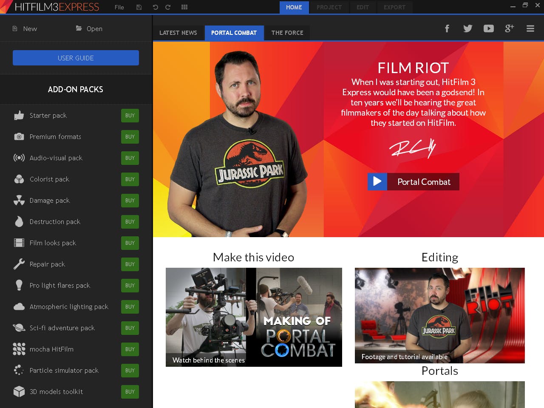
Task: Buy the Particle simulator pack
Action: tap(130, 371)
